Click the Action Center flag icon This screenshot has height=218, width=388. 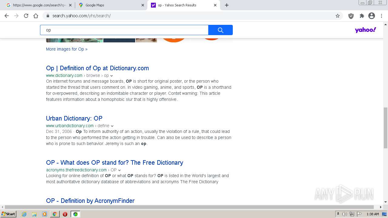click(x=359, y=214)
